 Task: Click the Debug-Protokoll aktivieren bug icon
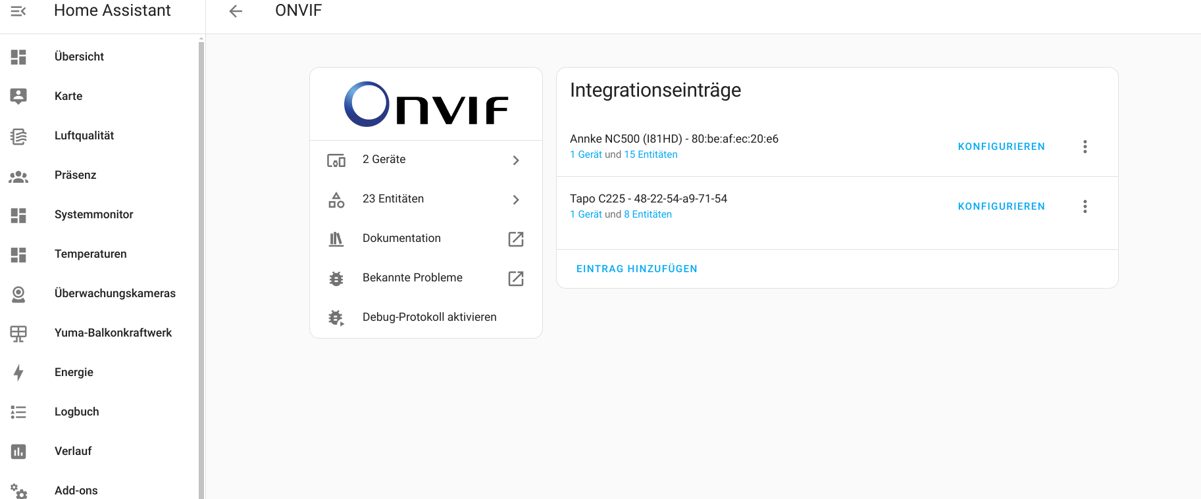(336, 318)
